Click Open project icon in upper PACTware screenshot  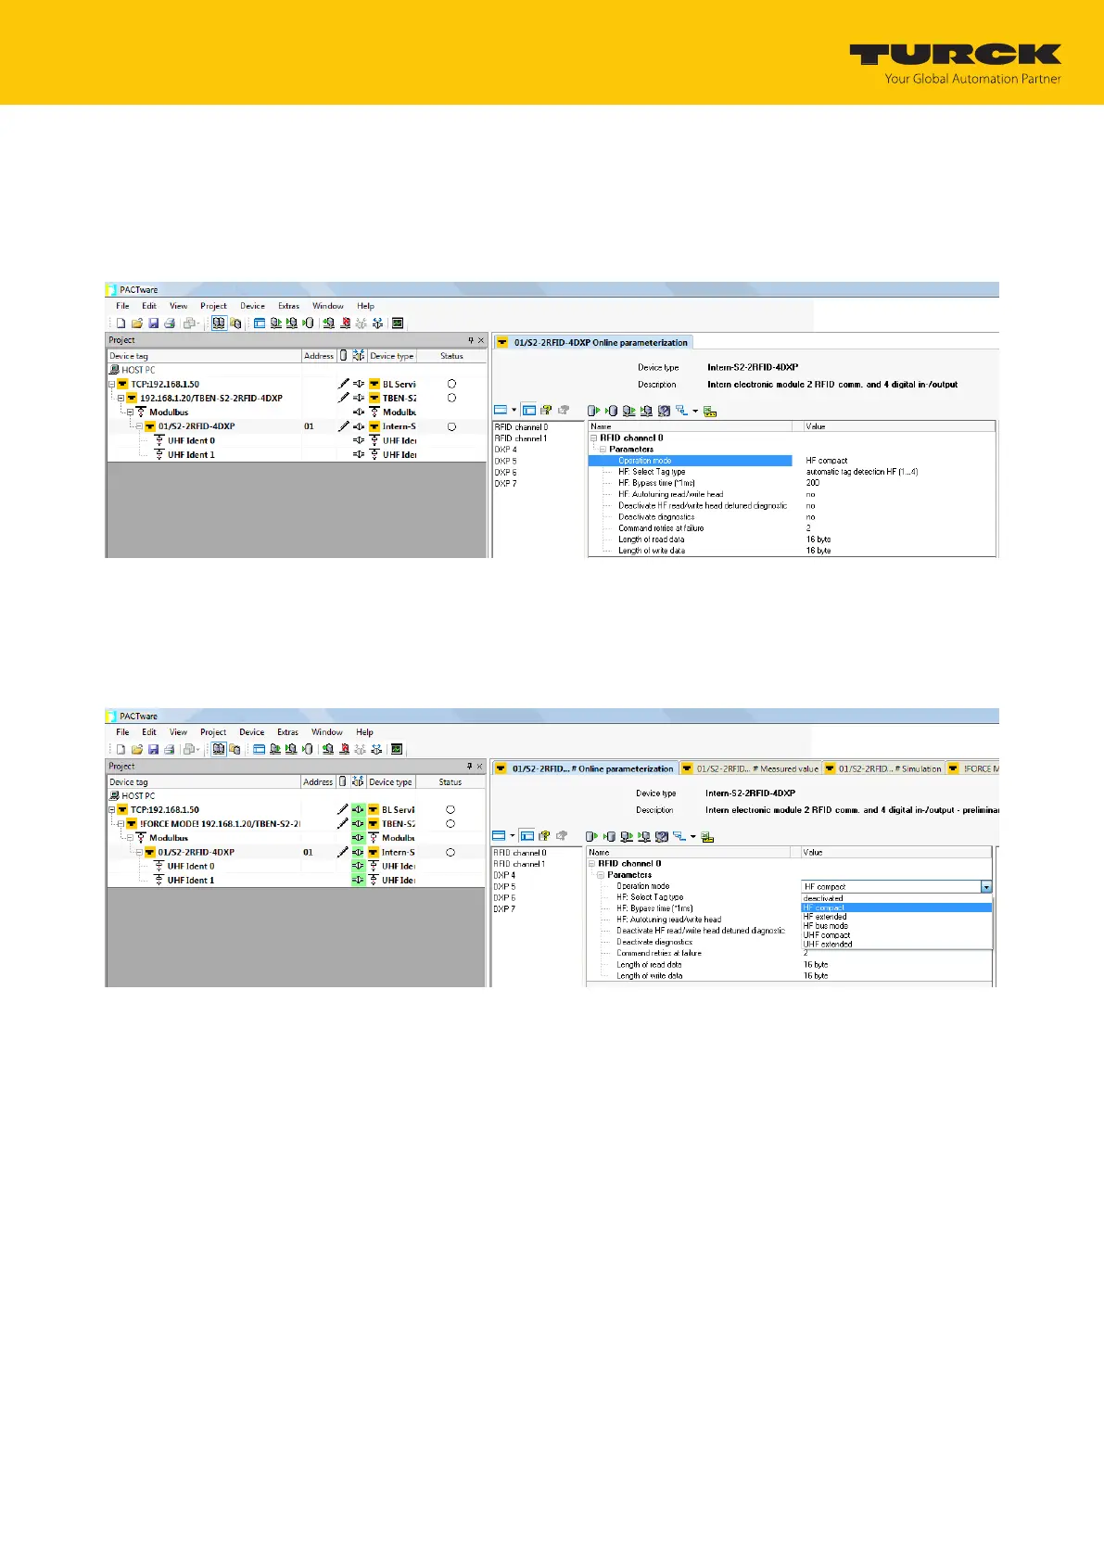137,324
